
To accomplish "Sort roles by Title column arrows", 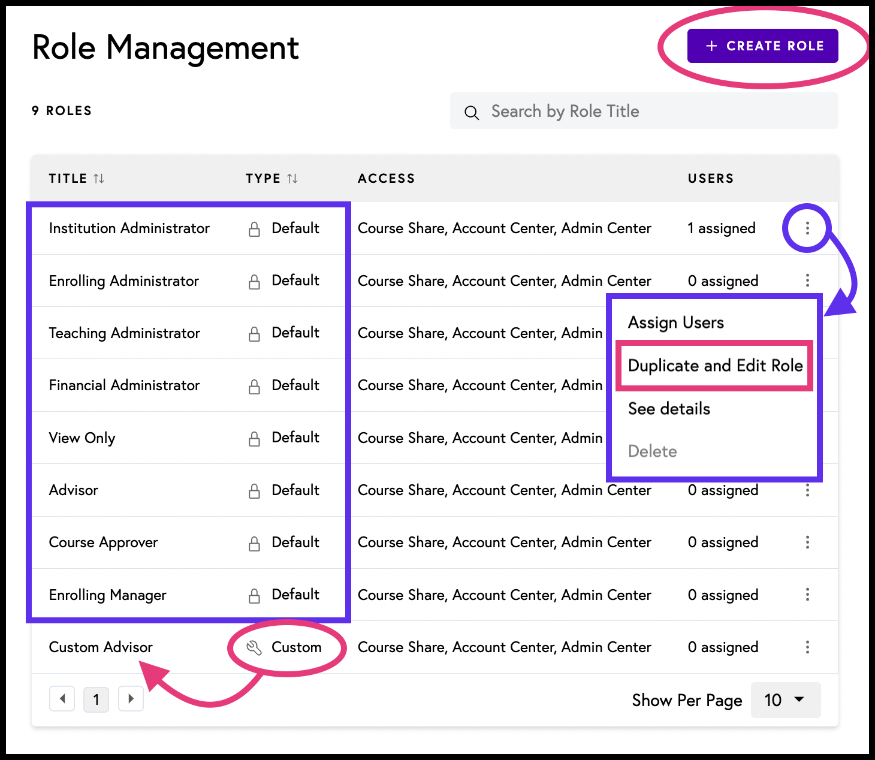I will tap(99, 179).
